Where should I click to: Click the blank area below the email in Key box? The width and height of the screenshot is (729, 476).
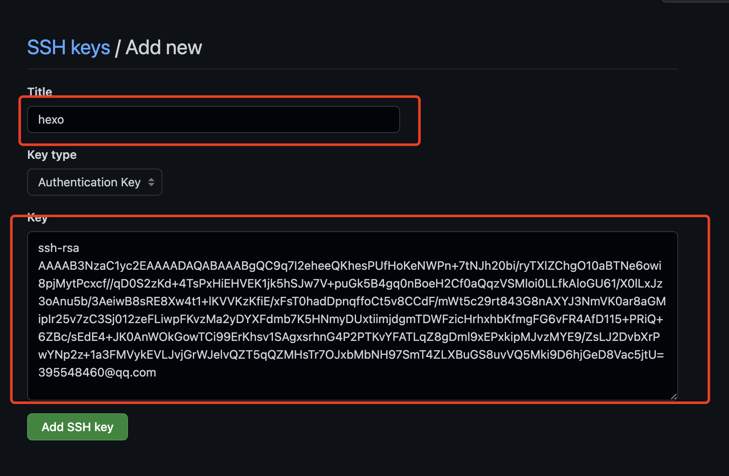[x=352, y=389]
